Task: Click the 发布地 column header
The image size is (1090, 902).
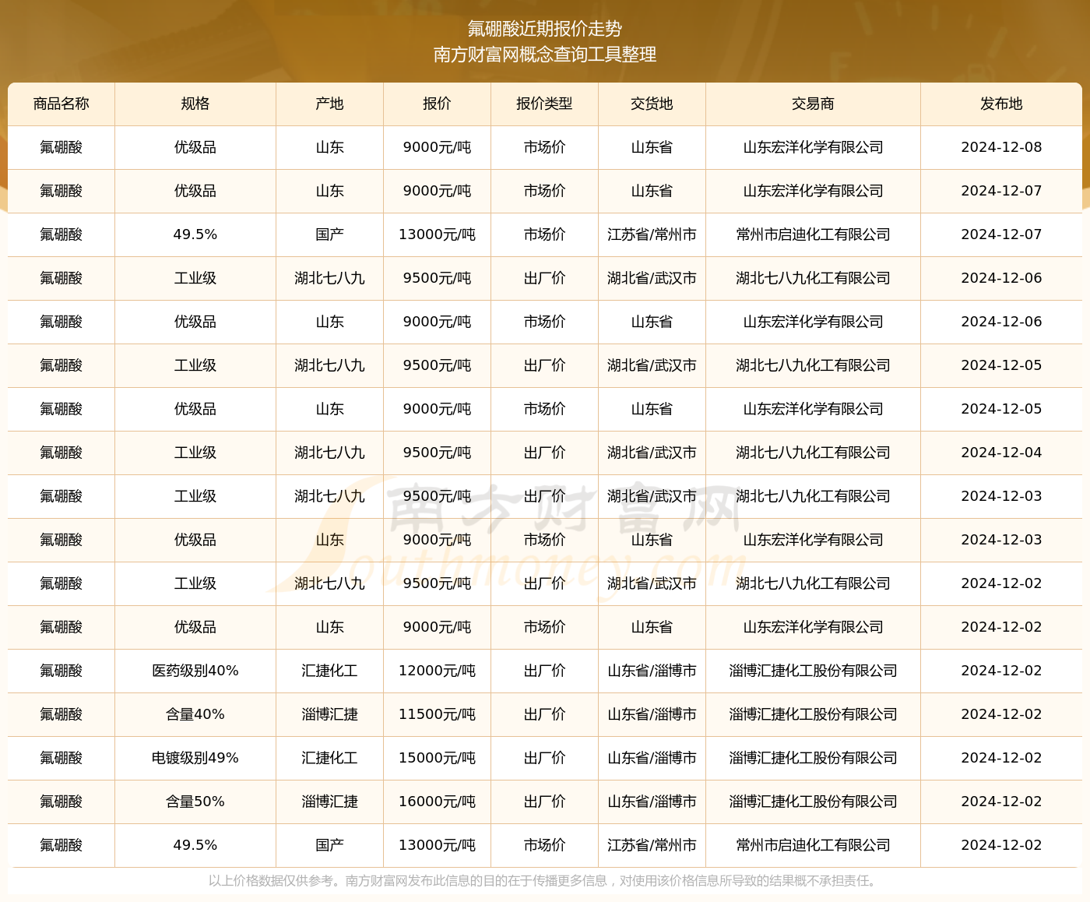Action: [1001, 104]
